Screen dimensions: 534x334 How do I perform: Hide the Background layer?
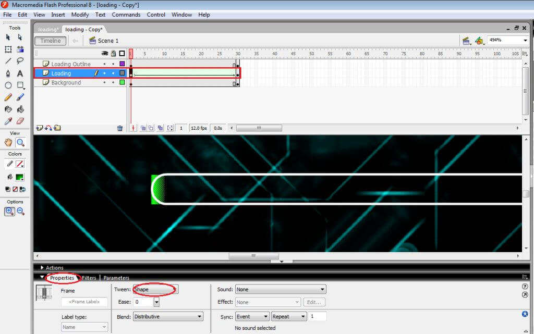coord(105,82)
